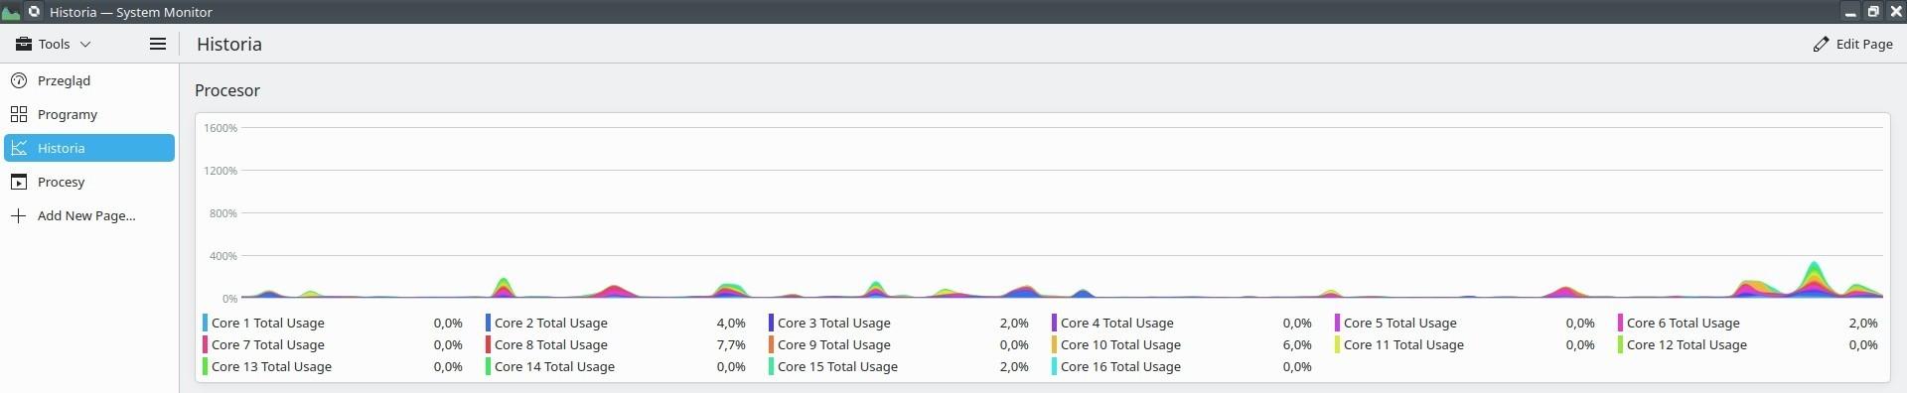Click the System Monitor app icon in title bar
The image size is (1907, 393).
(x=11, y=12)
